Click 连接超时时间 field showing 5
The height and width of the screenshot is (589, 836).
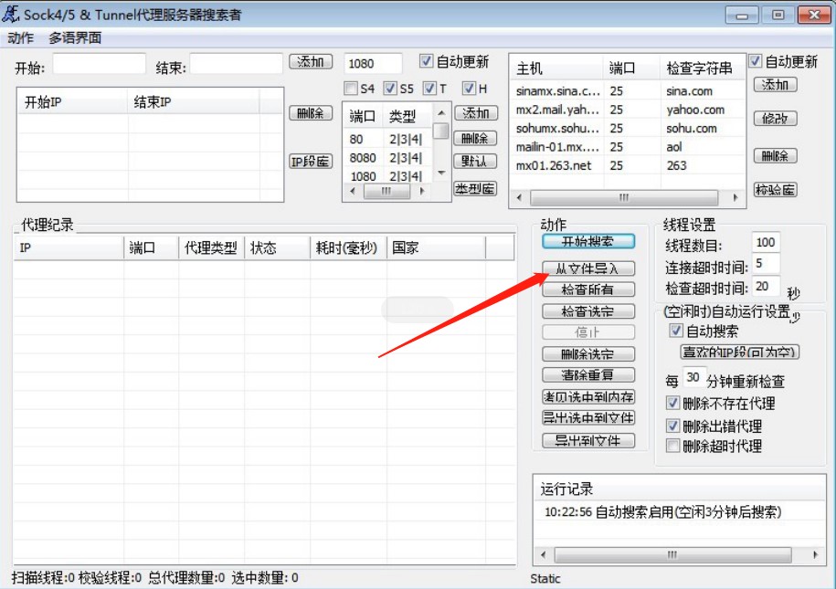[766, 263]
